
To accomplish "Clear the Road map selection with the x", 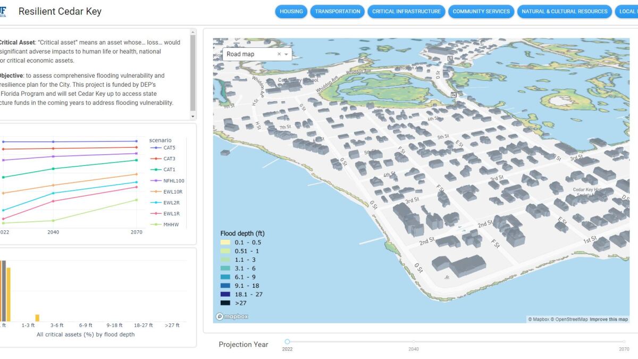I will click(279, 54).
